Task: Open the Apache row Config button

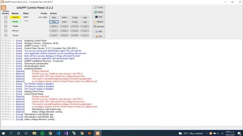Action: [x=74, y=17]
